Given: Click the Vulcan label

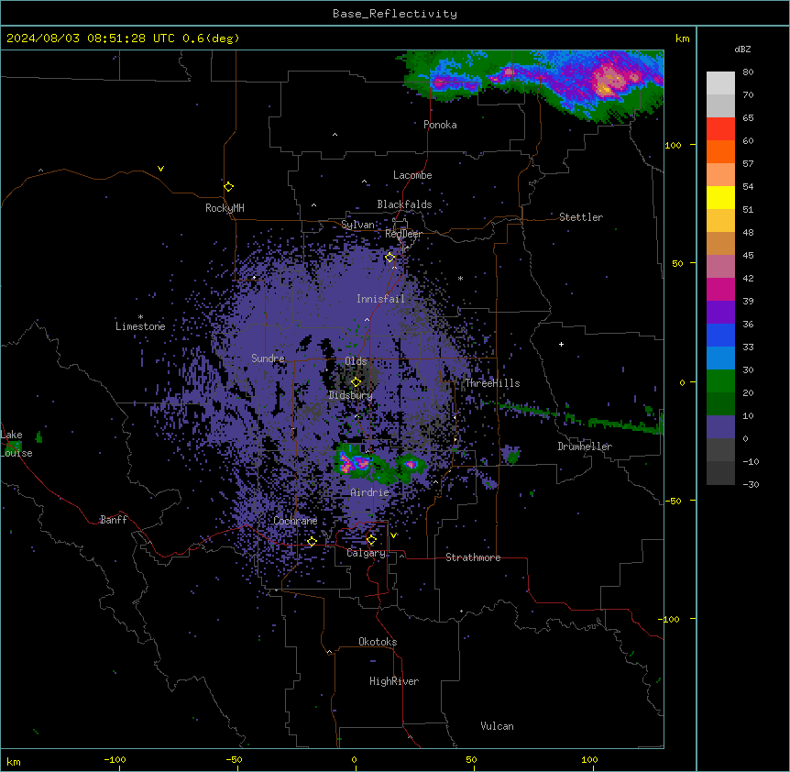Looking at the screenshot, I should click(497, 726).
